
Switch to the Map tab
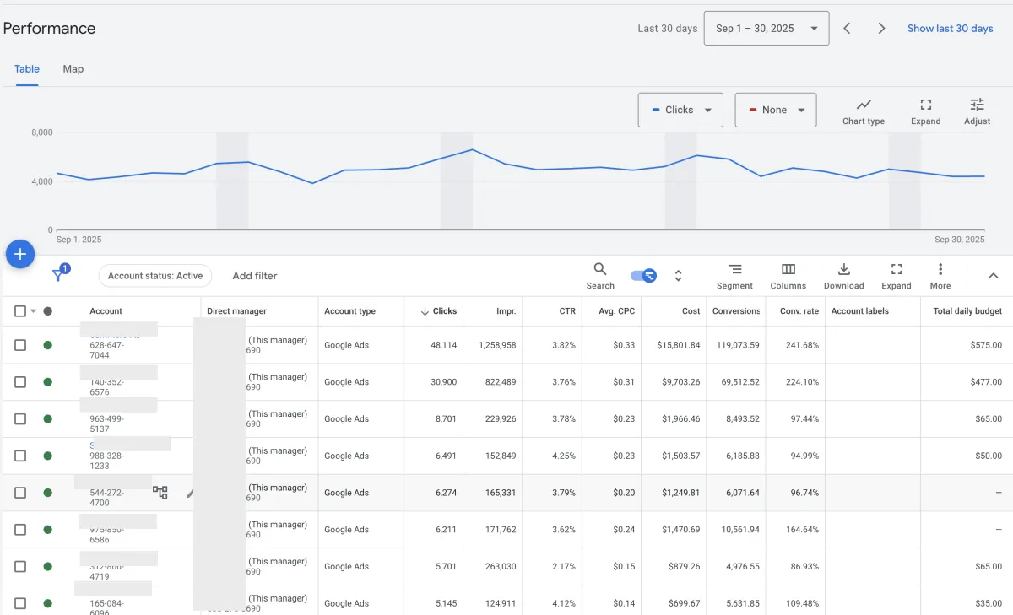[x=73, y=69]
